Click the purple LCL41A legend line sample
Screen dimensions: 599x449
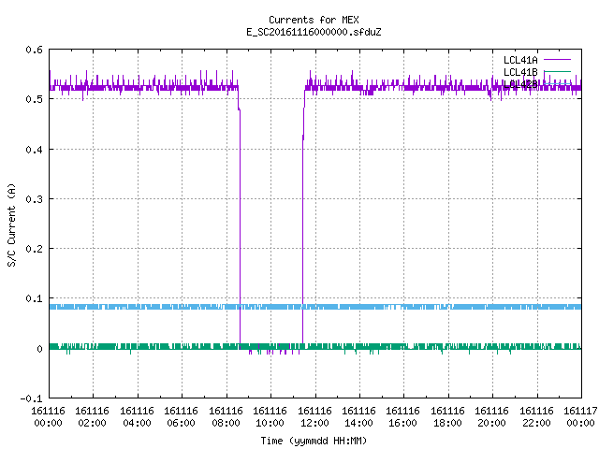[558, 60]
